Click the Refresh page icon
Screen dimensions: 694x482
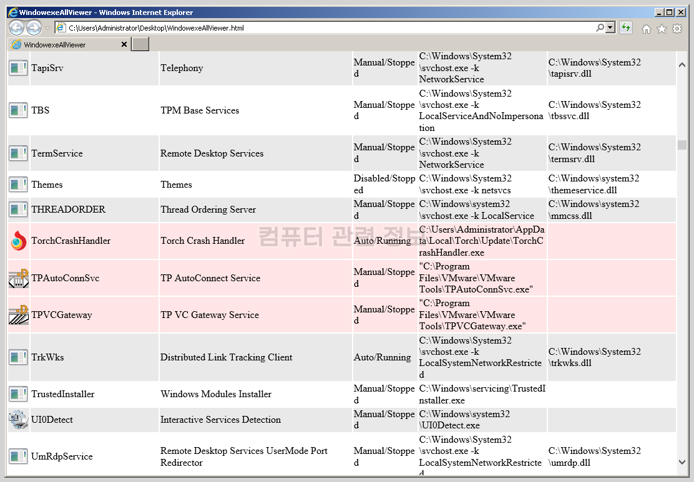click(625, 28)
